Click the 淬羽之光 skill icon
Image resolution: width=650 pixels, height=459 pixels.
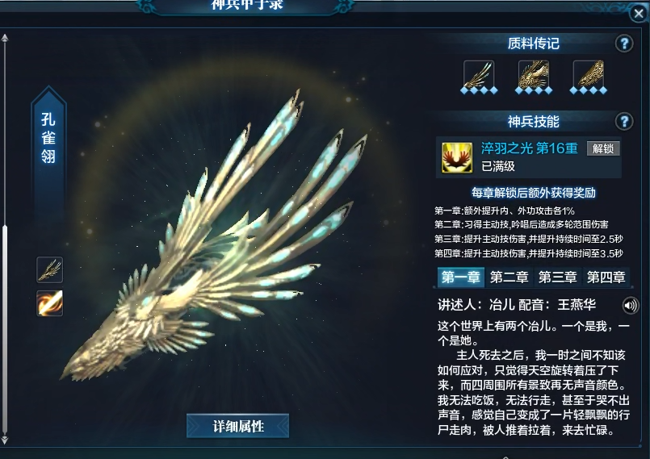point(457,157)
